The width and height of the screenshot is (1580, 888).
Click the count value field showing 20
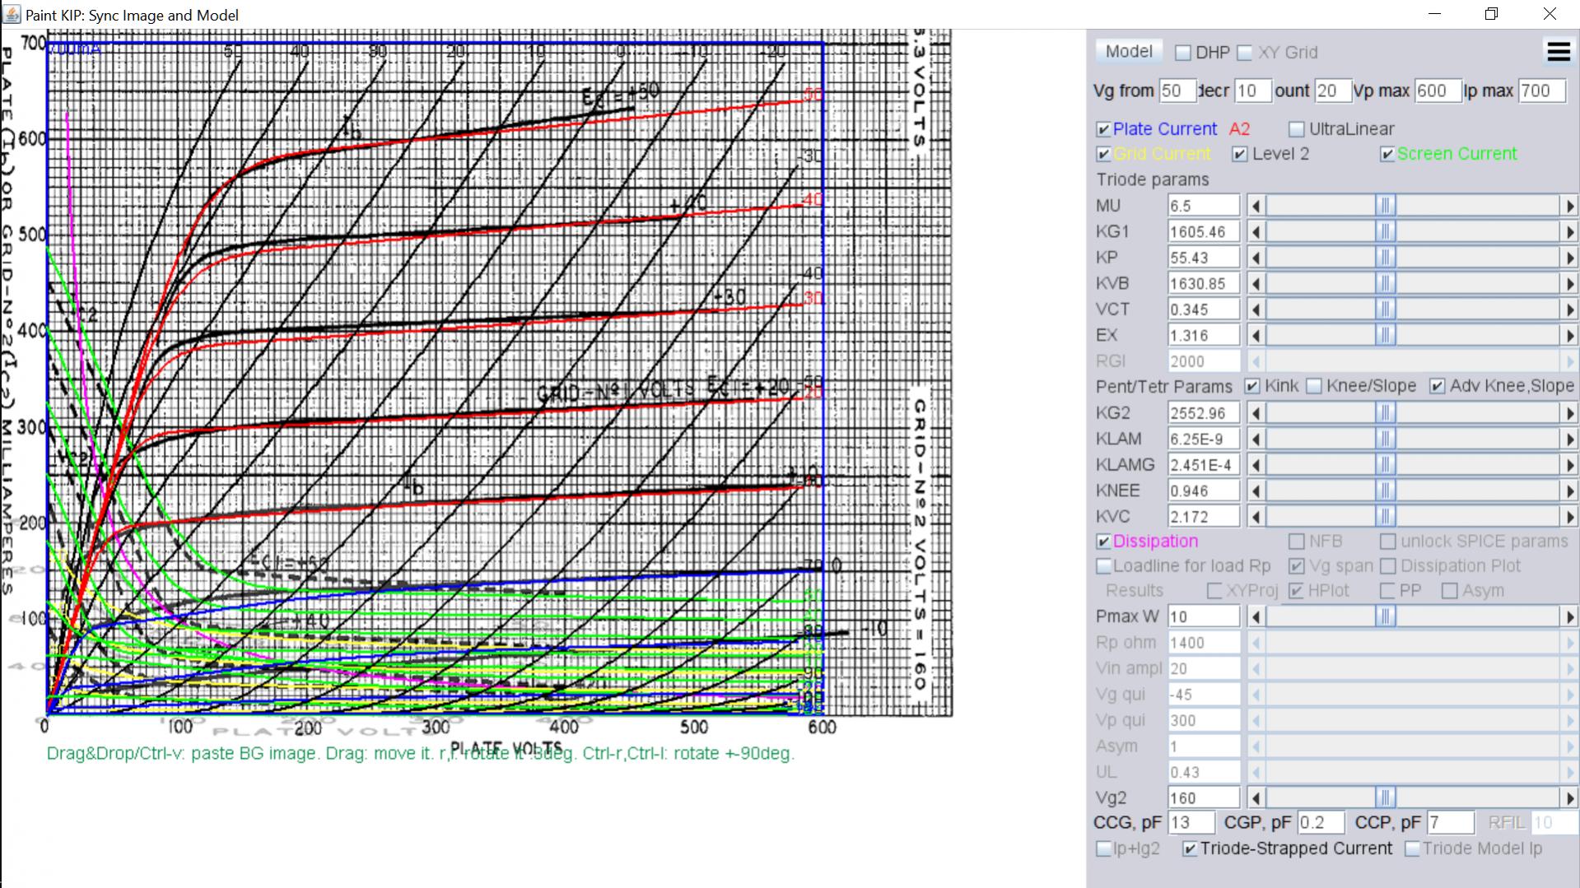pyautogui.click(x=1332, y=91)
